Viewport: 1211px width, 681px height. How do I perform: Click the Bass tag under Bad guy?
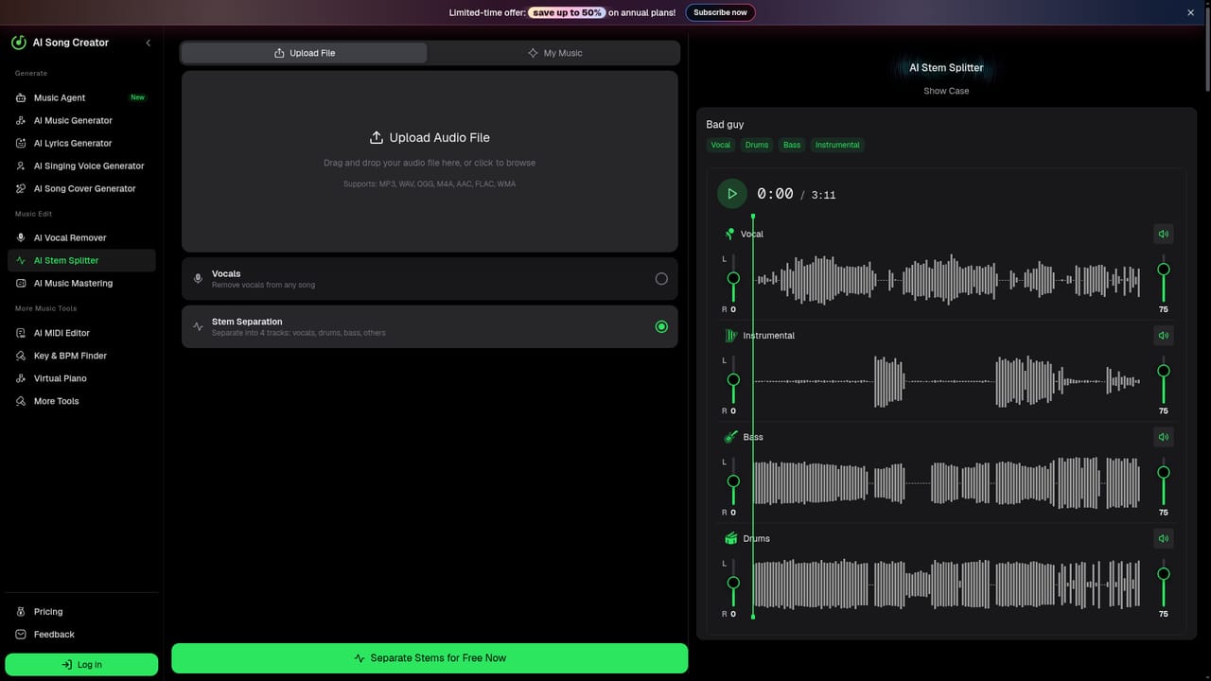click(792, 145)
